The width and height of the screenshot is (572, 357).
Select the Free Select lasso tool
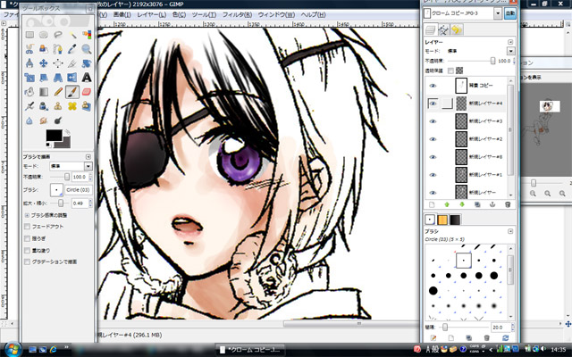58,35
